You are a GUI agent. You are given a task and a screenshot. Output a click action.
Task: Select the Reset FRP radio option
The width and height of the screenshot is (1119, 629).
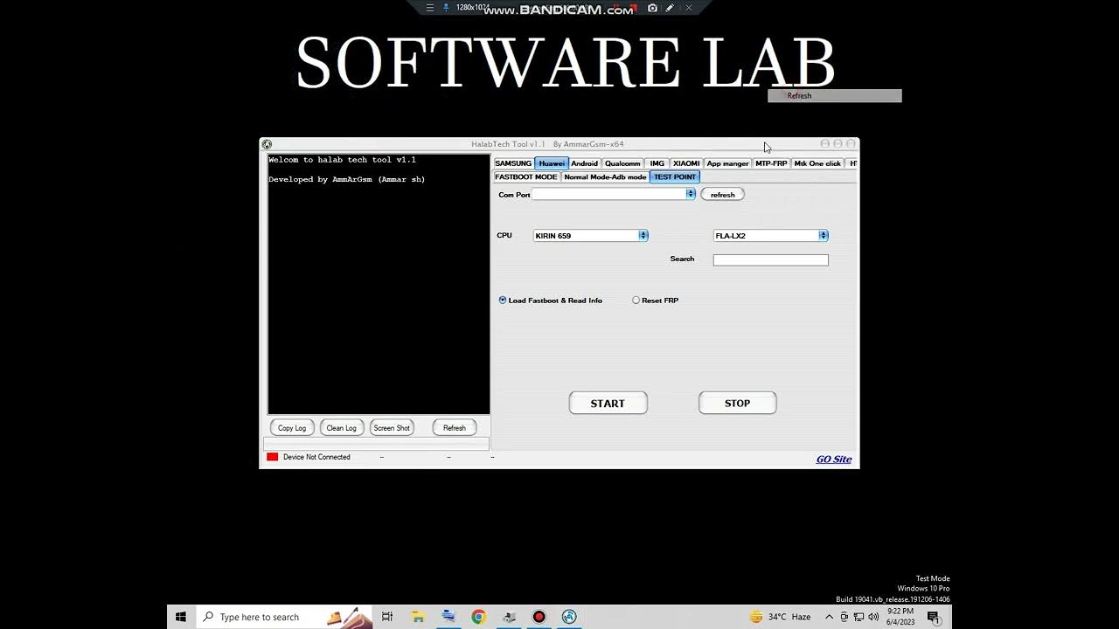pyautogui.click(x=656, y=301)
